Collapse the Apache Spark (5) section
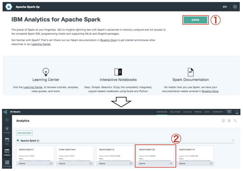Image resolution: width=243 pixels, height=171 pixels. click(233, 140)
